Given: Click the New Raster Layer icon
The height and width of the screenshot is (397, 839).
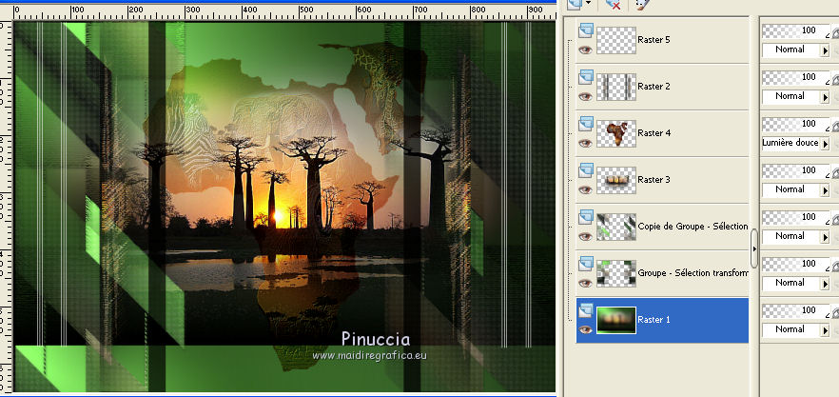Looking at the screenshot, I should coord(576,3).
